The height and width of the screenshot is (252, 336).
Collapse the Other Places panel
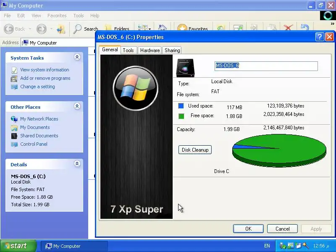point(77,106)
